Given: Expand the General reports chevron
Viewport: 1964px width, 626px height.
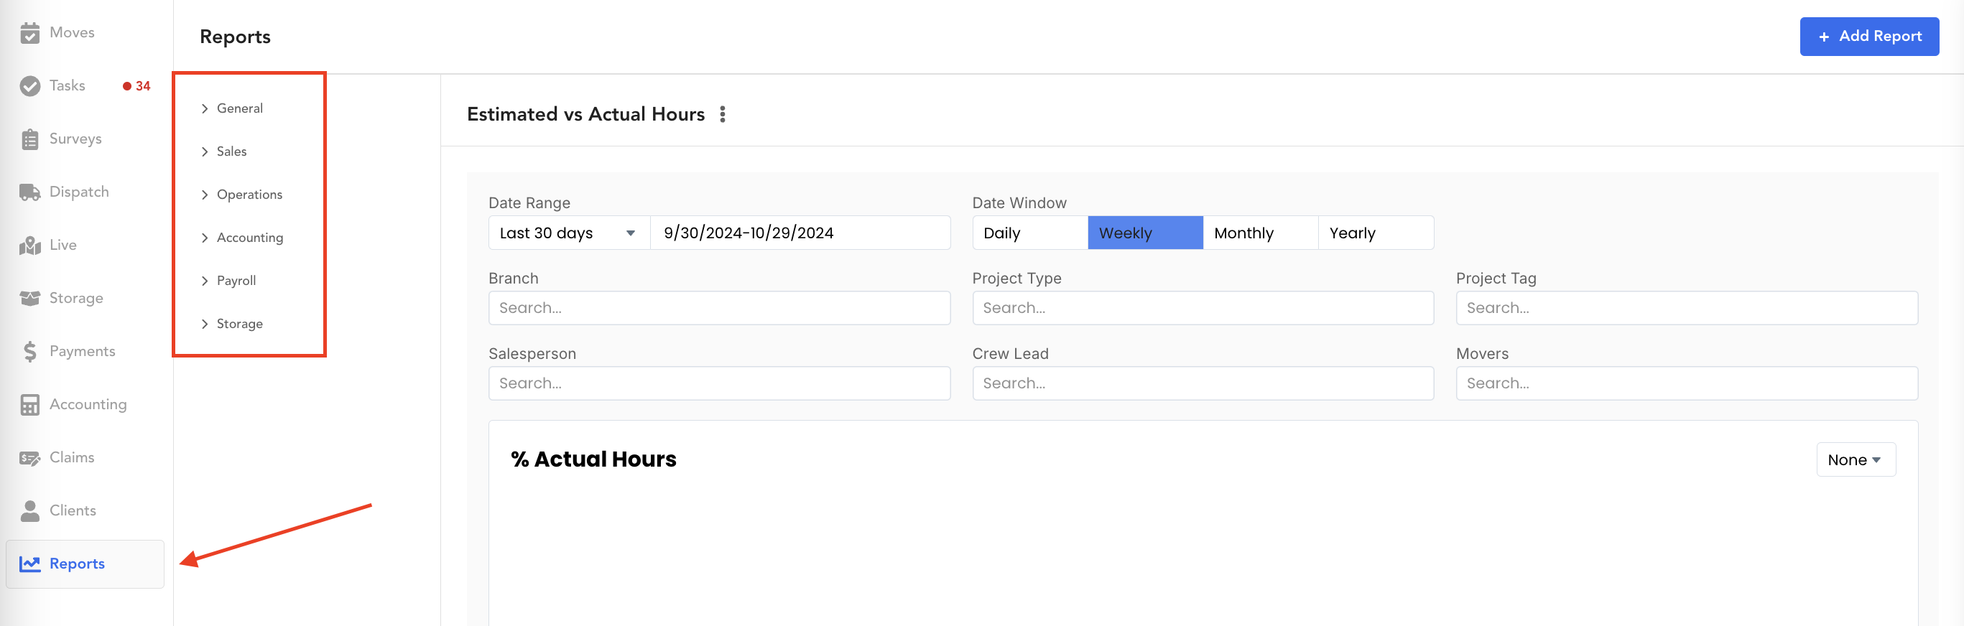Looking at the screenshot, I should (x=204, y=109).
